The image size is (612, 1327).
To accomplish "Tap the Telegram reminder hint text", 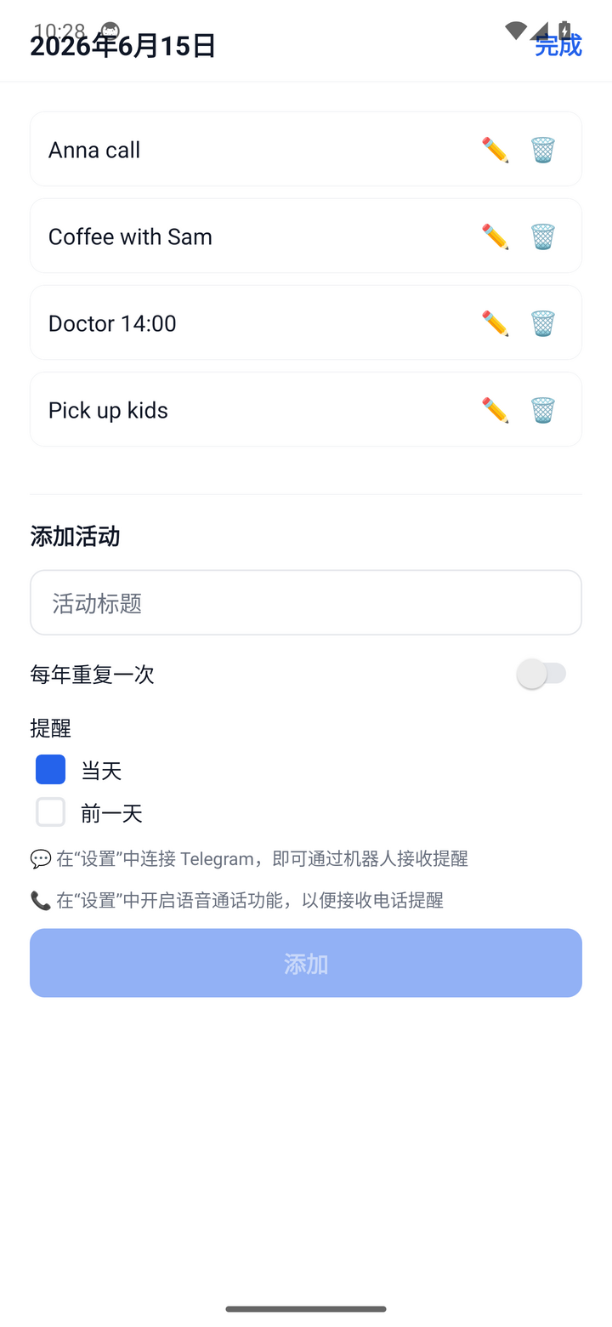I will pyautogui.click(x=249, y=858).
